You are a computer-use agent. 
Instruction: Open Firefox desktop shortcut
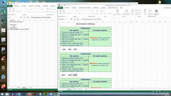pyautogui.click(x=3, y=87)
